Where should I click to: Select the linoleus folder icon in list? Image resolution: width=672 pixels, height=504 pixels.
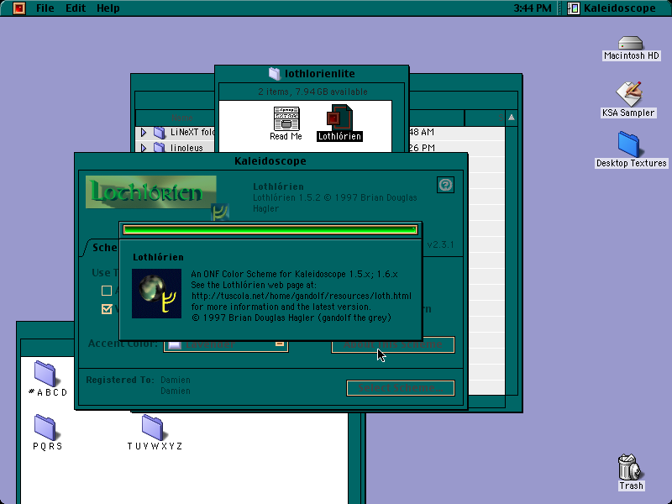coord(160,148)
